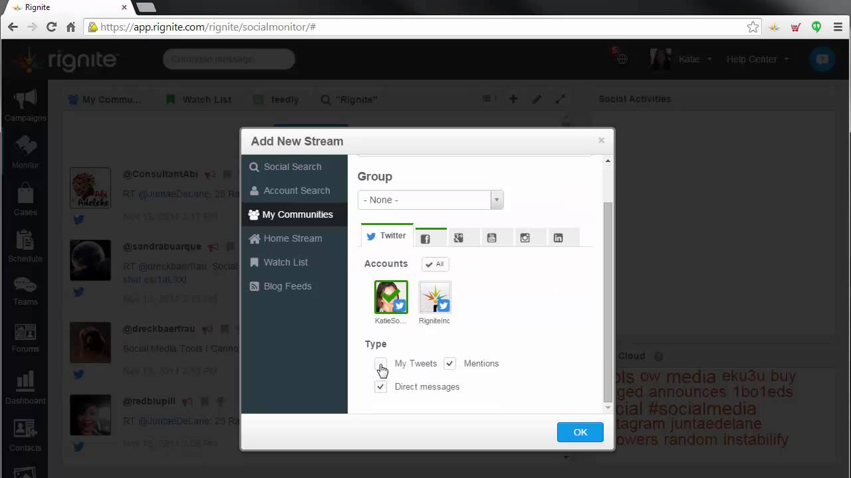The height and width of the screenshot is (478, 851).
Task: Click the Rignite logo
Action: [x=65, y=60]
